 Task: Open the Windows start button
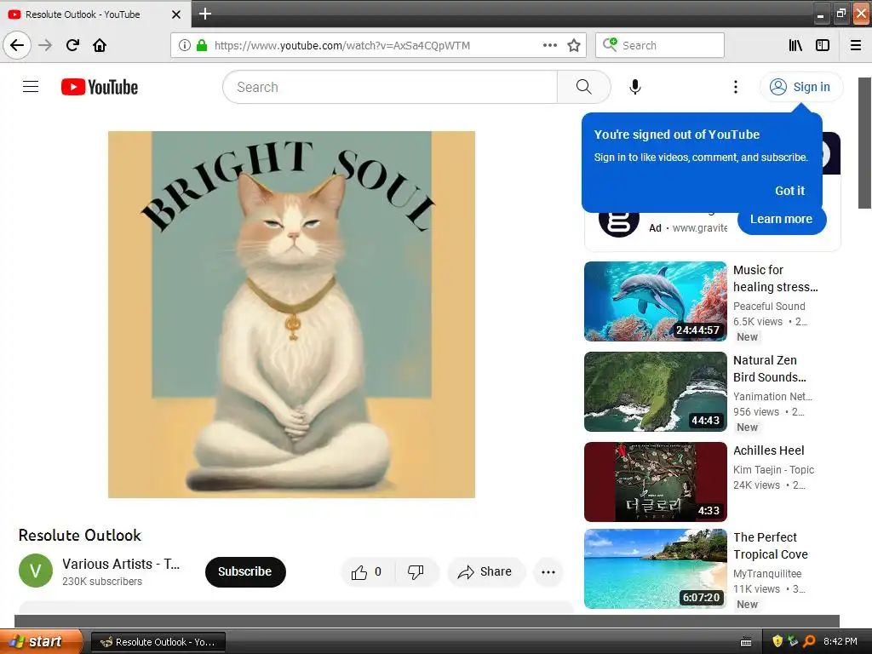(40, 641)
